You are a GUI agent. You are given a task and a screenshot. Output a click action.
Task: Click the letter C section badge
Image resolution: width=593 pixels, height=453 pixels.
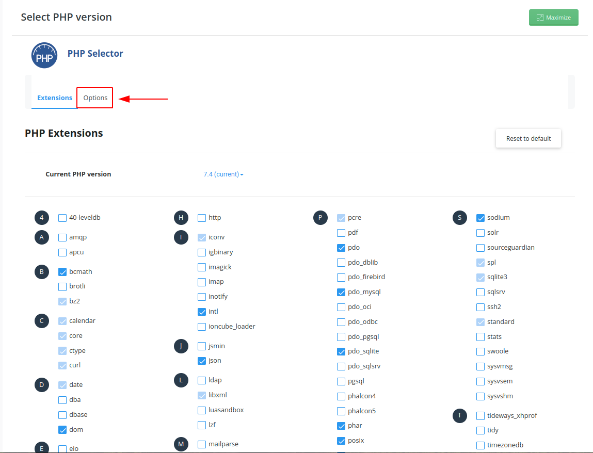[42, 320]
